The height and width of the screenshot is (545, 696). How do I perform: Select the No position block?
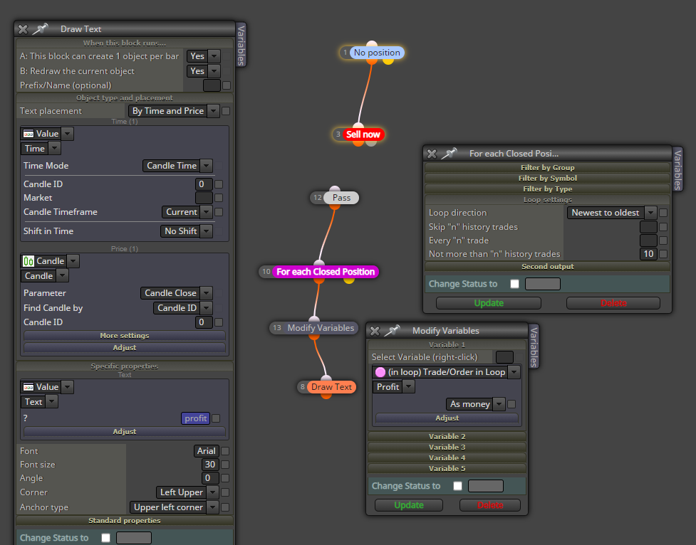tap(376, 53)
